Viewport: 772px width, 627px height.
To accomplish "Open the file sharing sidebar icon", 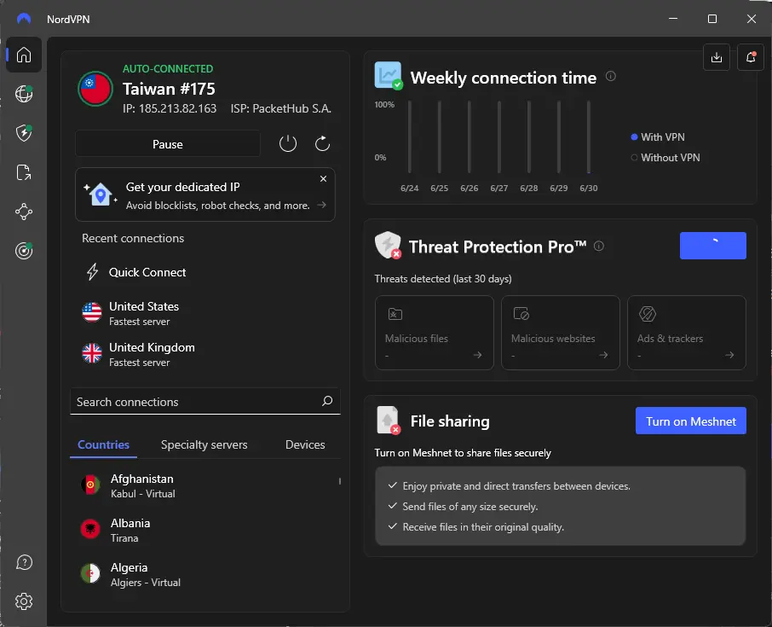I will [24, 172].
